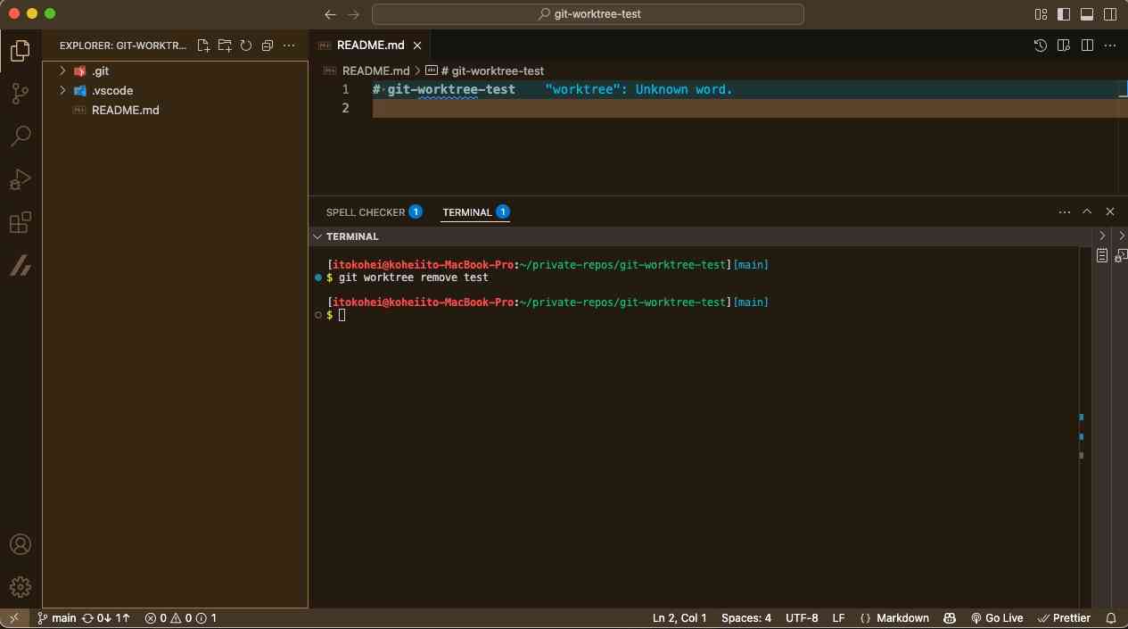Collapse all folders in Explorer
The width and height of the screenshot is (1128, 629).
tap(267, 46)
